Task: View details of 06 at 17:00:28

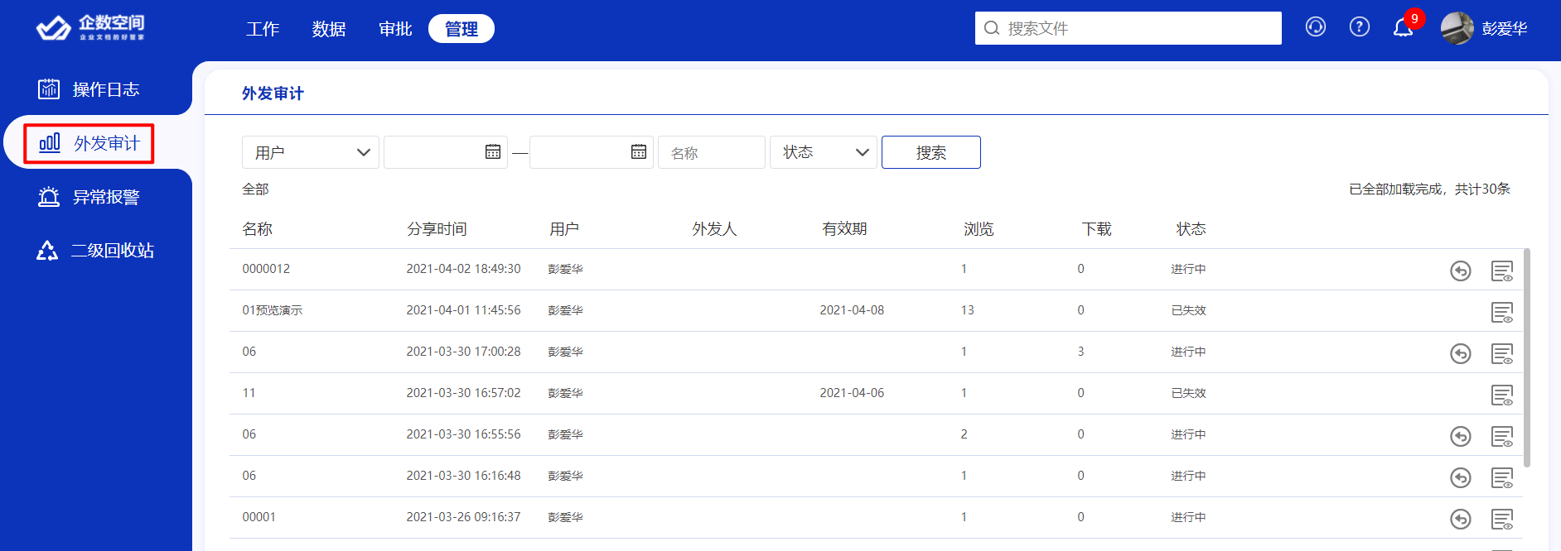Action: pos(1502,353)
